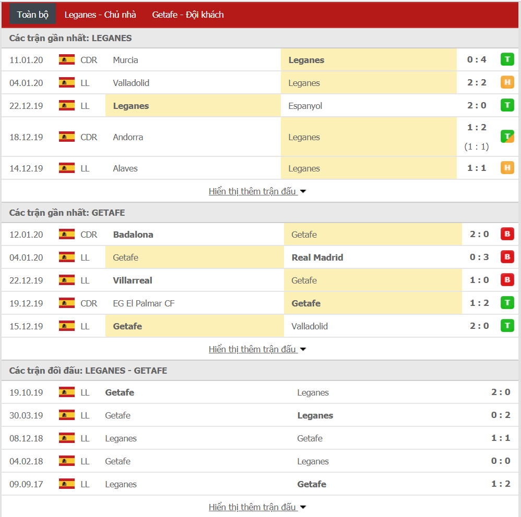Click Spain flag in 11.01.20 Murcia row
The height and width of the screenshot is (517, 521).
click(67, 60)
